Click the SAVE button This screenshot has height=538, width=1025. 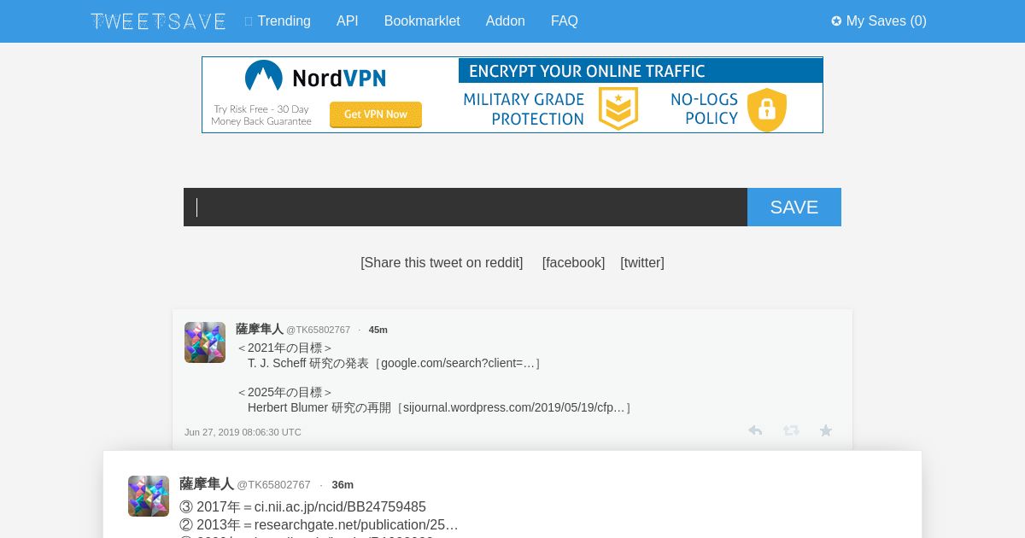[794, 208]
